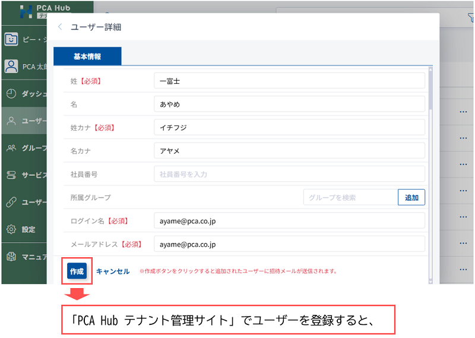Open the ダッシュボード pie-chart icon
Viewport: 475px width, 338px height.
[x=11, y=94]
